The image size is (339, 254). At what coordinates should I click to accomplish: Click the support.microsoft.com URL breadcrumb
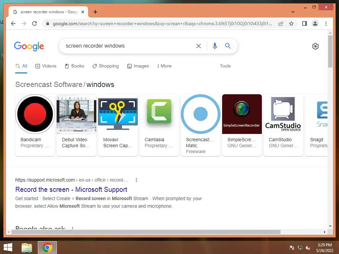[x=72, y=180]
